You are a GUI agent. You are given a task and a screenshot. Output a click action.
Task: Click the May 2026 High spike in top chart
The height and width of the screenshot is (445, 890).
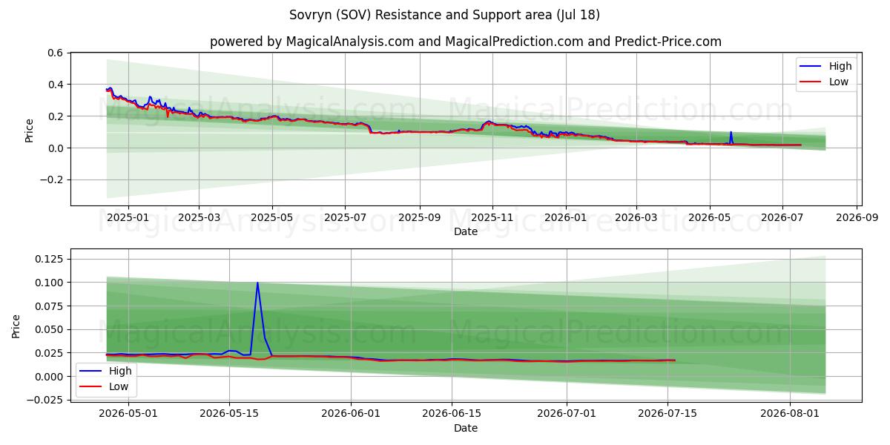click(731, 133)
